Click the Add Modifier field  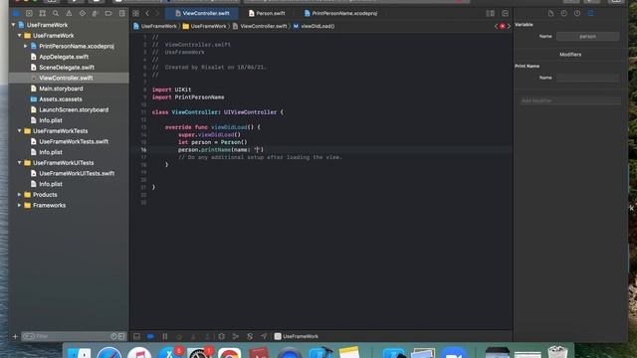[570, 100]
